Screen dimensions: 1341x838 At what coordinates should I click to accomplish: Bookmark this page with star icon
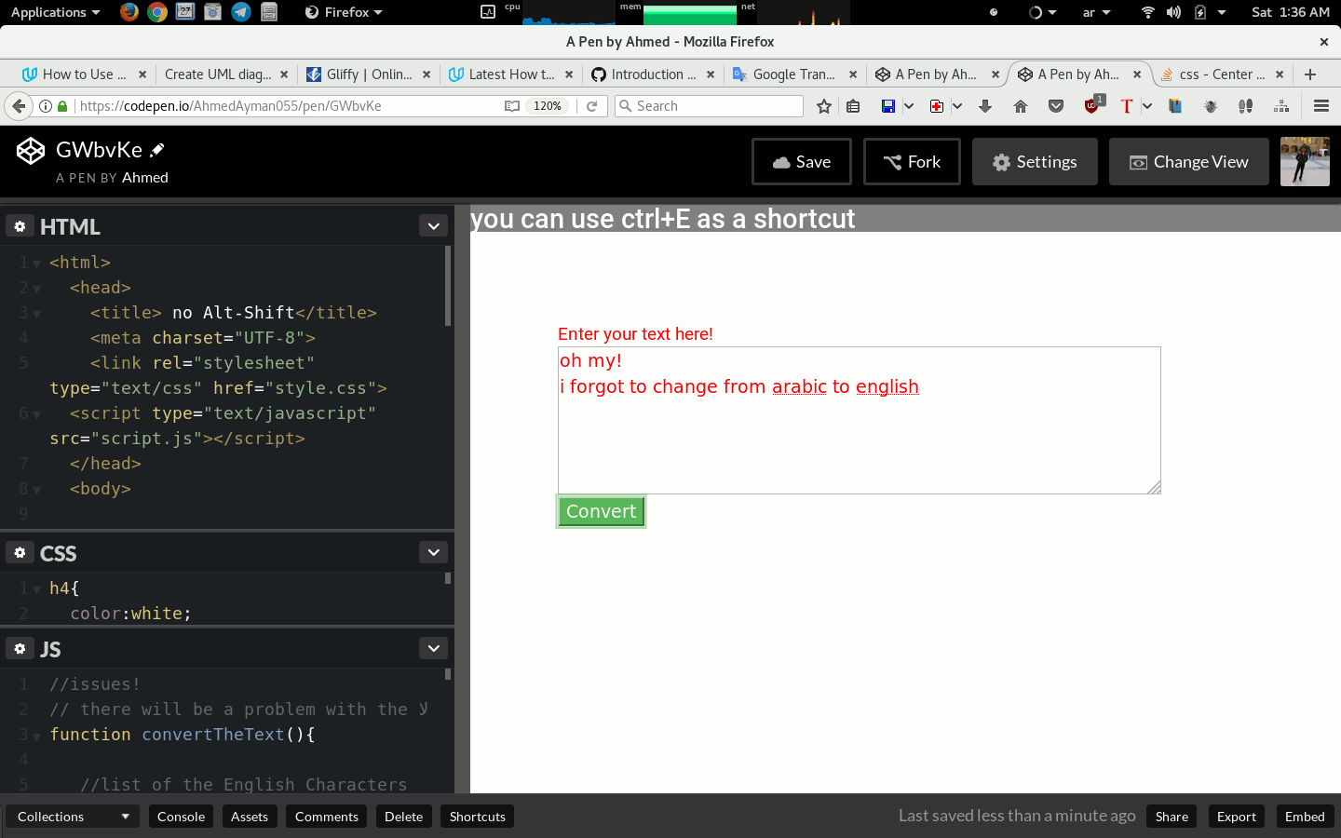pos(824,106)
